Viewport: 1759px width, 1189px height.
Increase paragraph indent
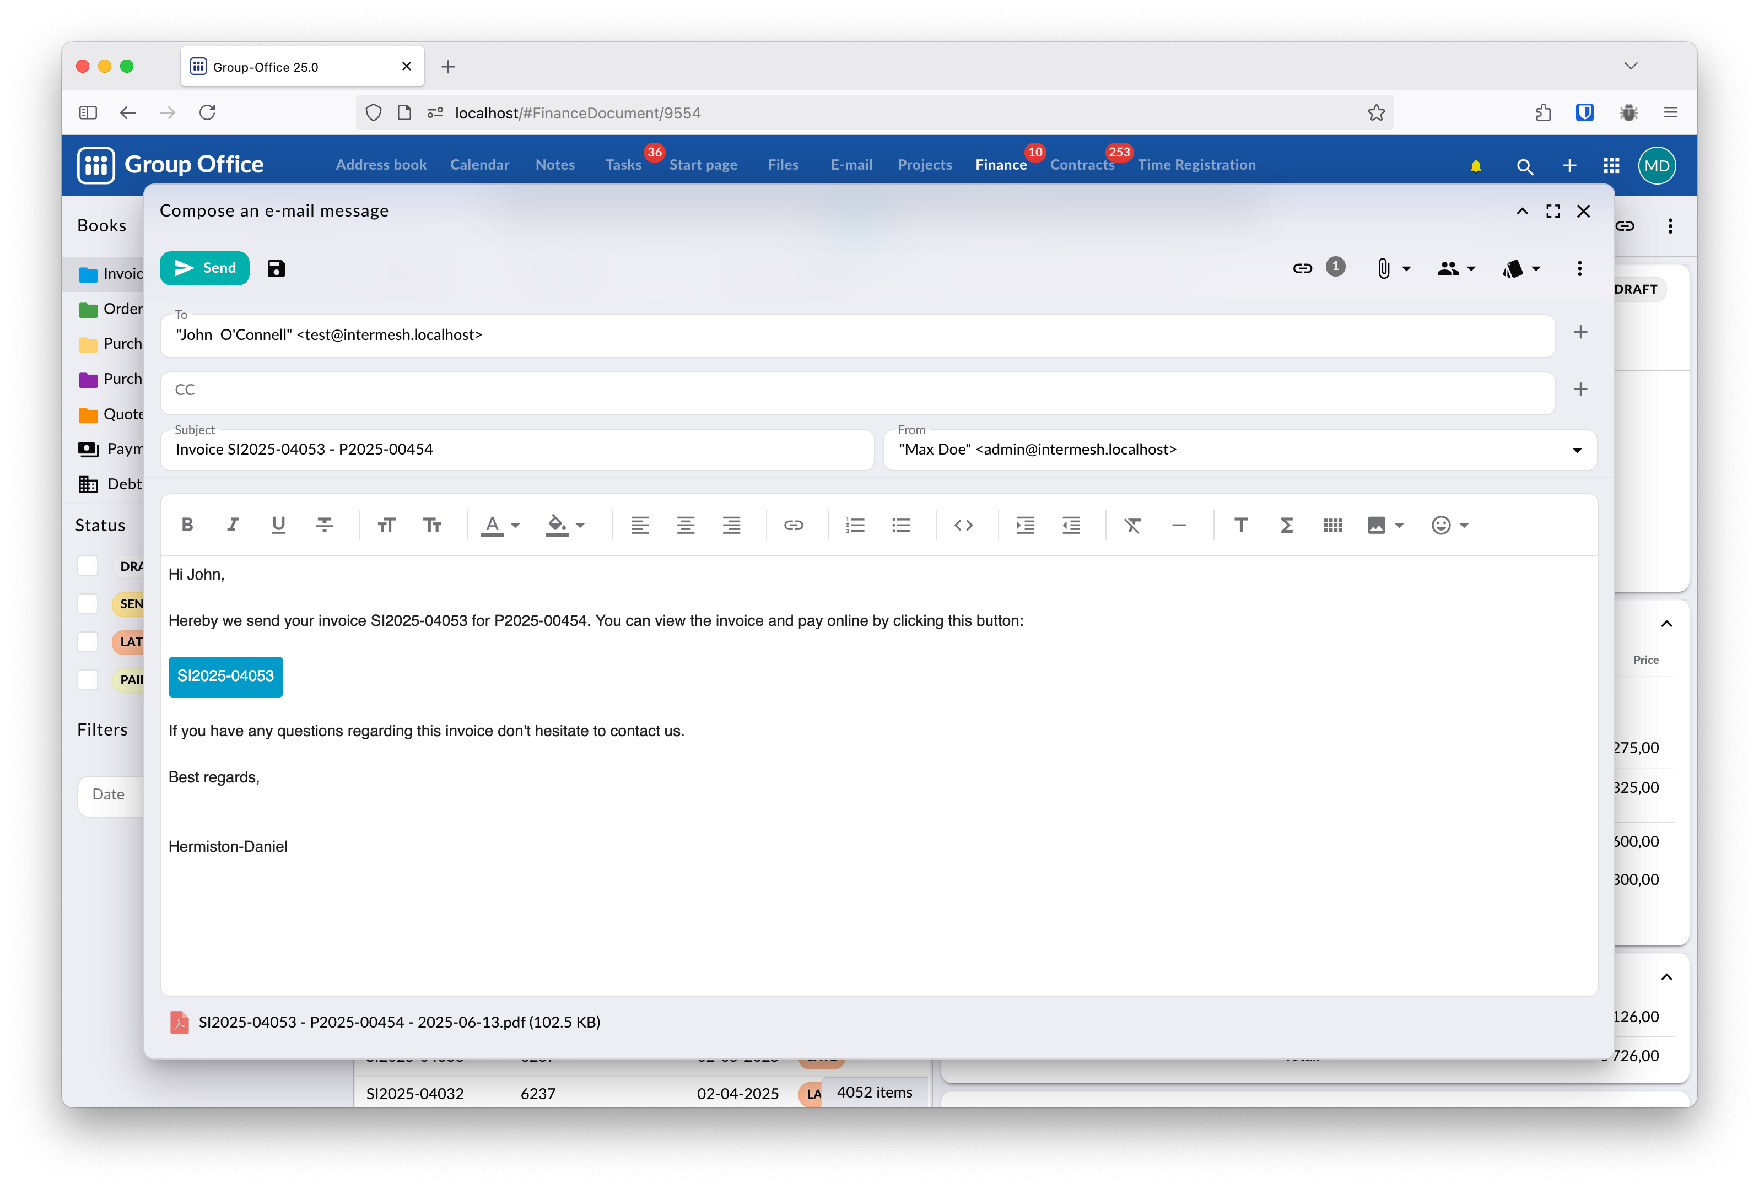1026,525
